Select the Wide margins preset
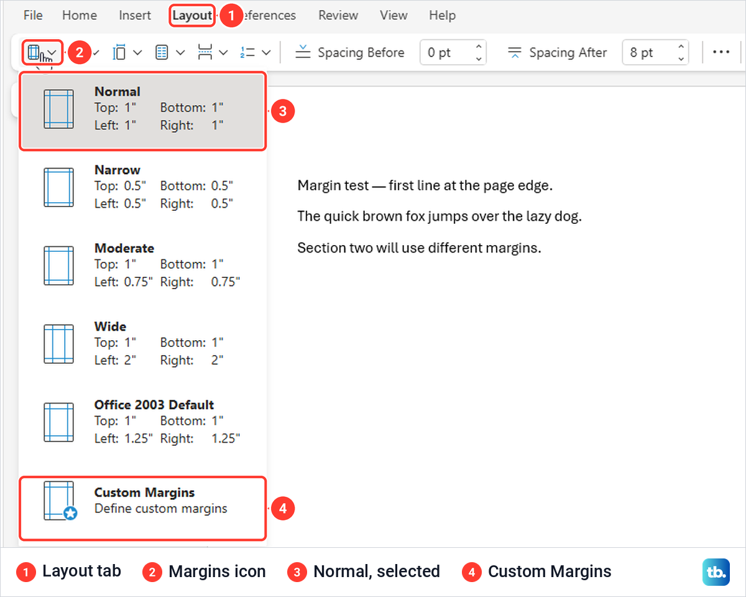 (x=143, y=343)
